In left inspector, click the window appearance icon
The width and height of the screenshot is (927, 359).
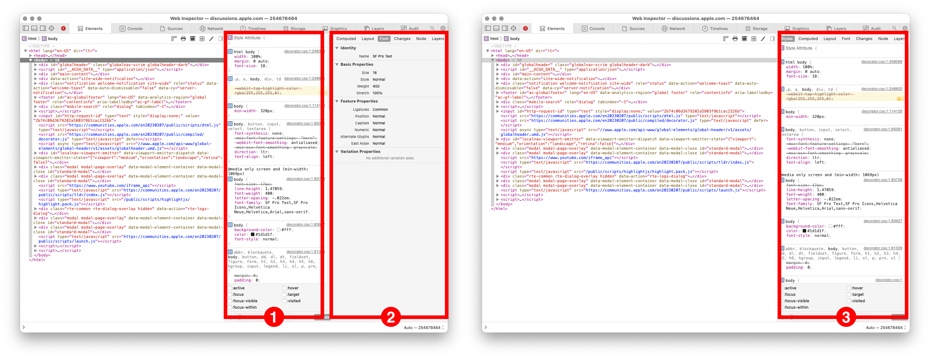(x=193, y=39)
